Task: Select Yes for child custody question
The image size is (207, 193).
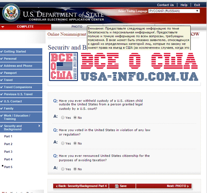Action: tap(63, 118)
